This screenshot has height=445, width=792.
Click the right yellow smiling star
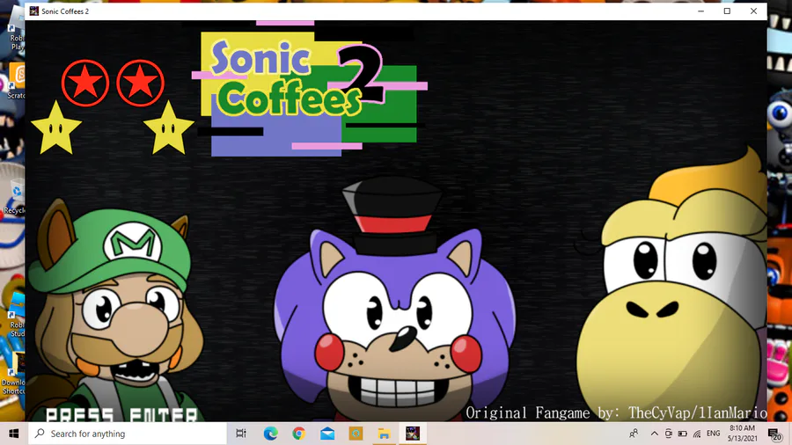point(169,128)
